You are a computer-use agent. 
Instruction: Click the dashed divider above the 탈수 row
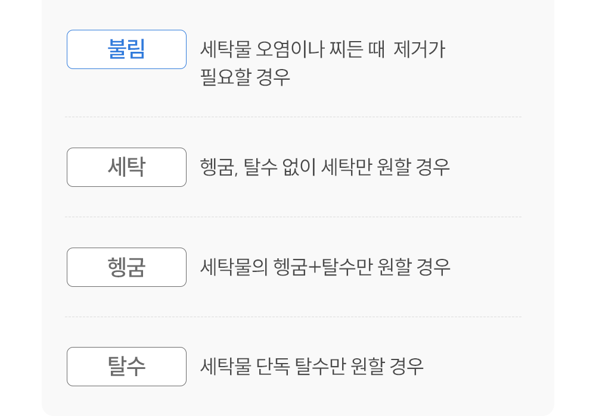293,317
